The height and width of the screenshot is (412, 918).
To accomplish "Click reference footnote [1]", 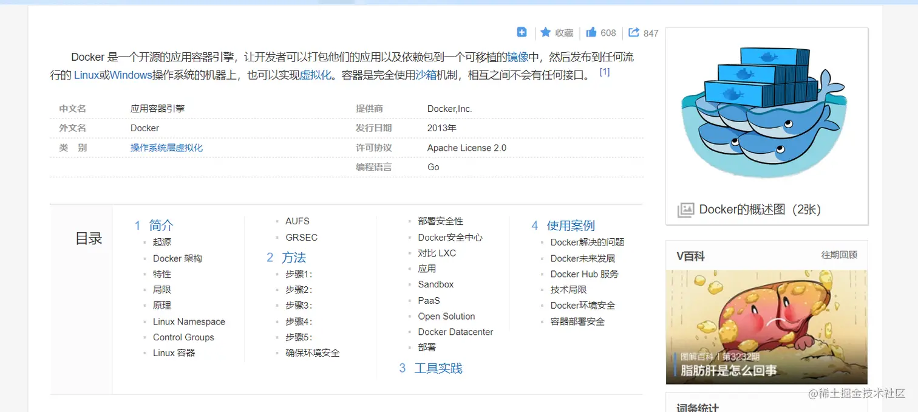I will pos(605,72).
